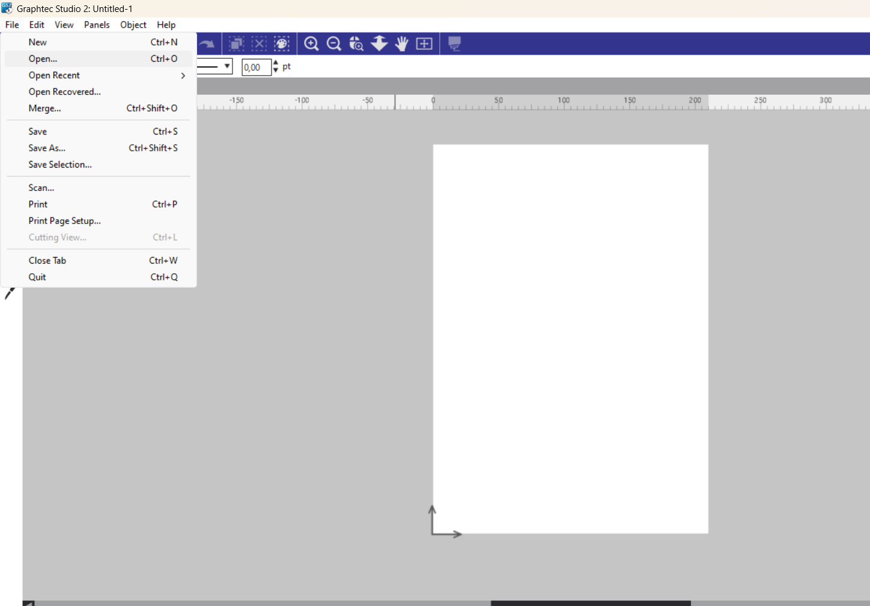Expand the Open Recent submenu arrow
Viewport: 870px width, 606px height.
(183, 76)
